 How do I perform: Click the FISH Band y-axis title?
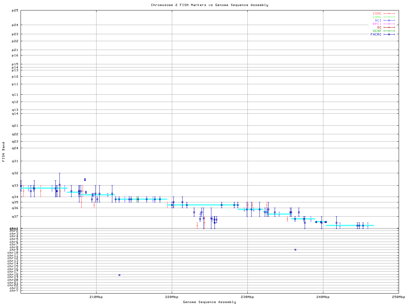pyautogui.click(x=4, y=152)
